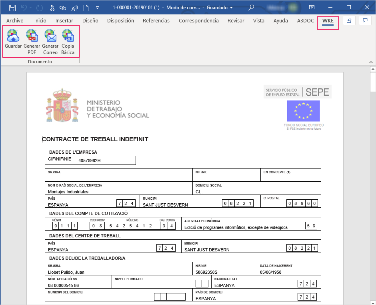
Task: Click the empty NIVELL FORMATIU code boxes
Action: coord(202,284)
